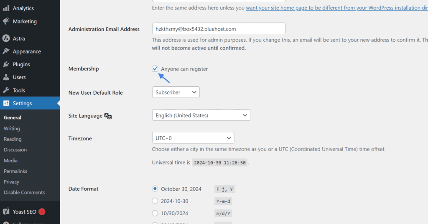Image resolution: width=428 pixels, height=224 pixels.
Task: Click the Appearance paintbrush icon
Action: 6,51
